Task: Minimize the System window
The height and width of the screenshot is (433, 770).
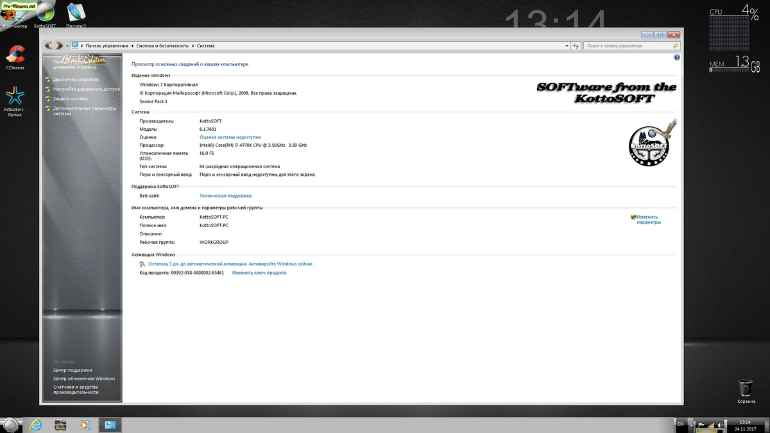Action: click(x=647, y=34)
